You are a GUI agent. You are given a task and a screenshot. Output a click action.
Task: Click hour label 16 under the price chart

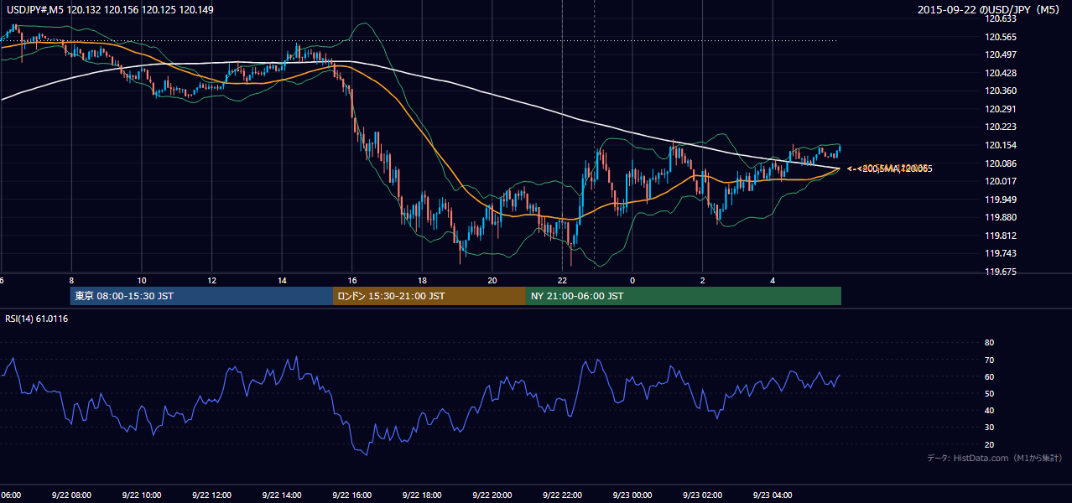(x=352, y=280)
